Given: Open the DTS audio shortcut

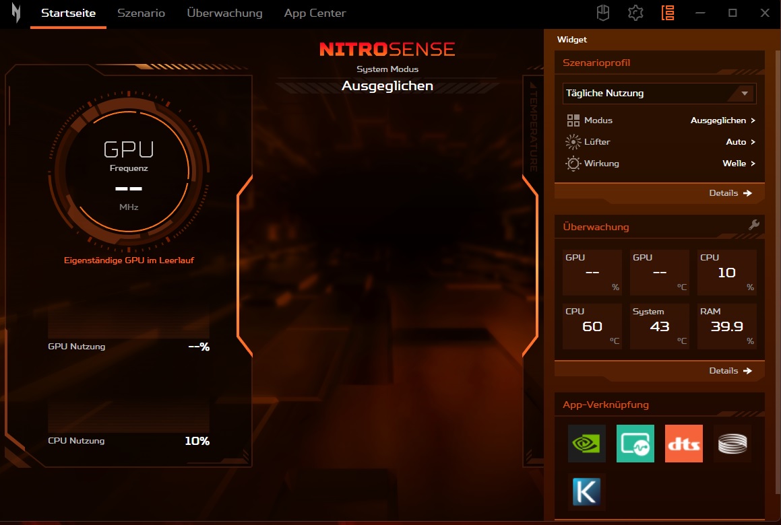Looking at the screenshot, I should (x=683, y=444).
